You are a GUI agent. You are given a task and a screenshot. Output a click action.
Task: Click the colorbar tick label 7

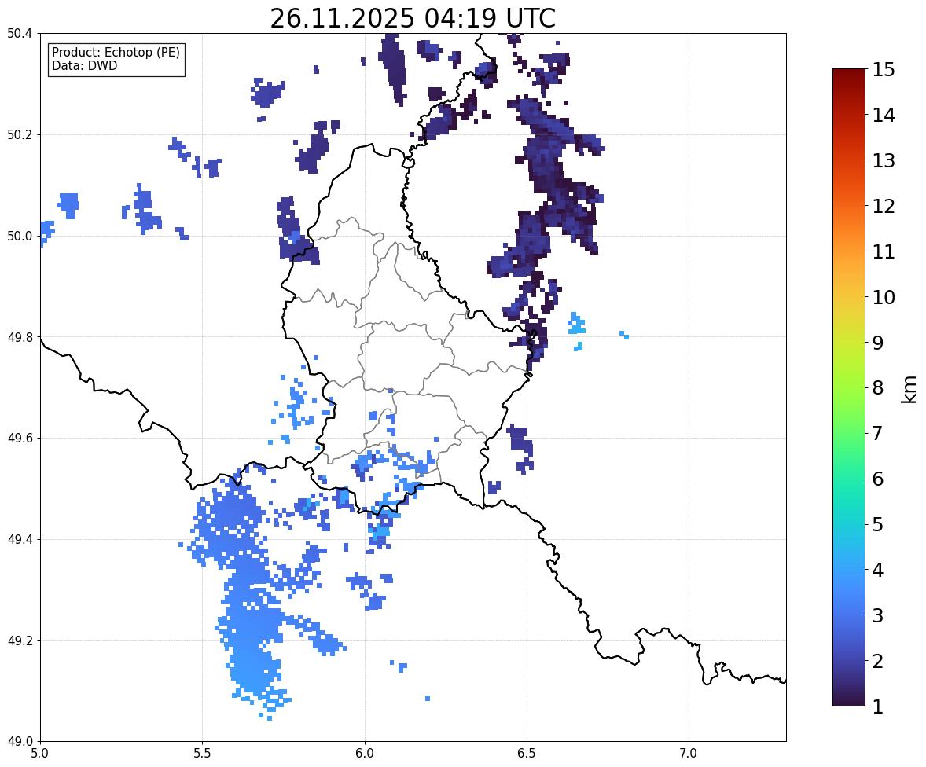878,433
